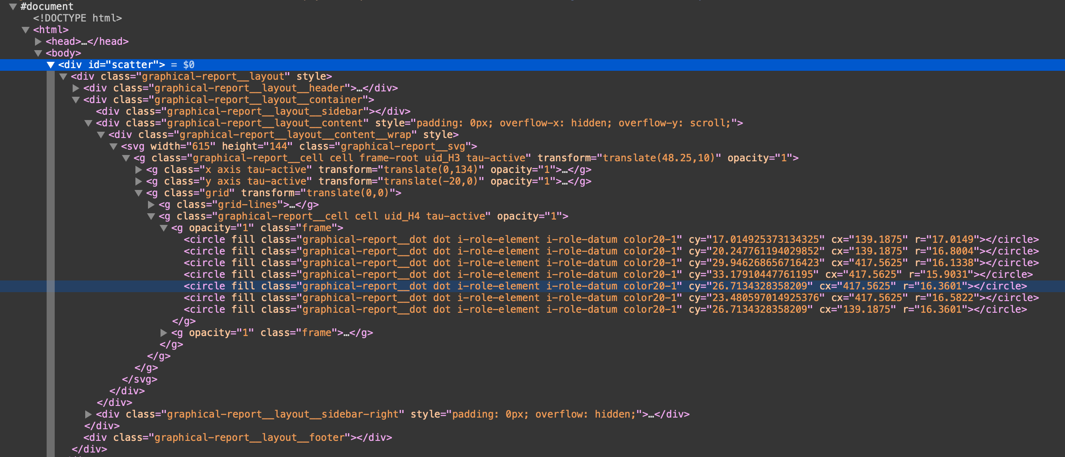Screen dimensions: 1065x457
Task: Expand the x axis group node
Action: point(139,169)
